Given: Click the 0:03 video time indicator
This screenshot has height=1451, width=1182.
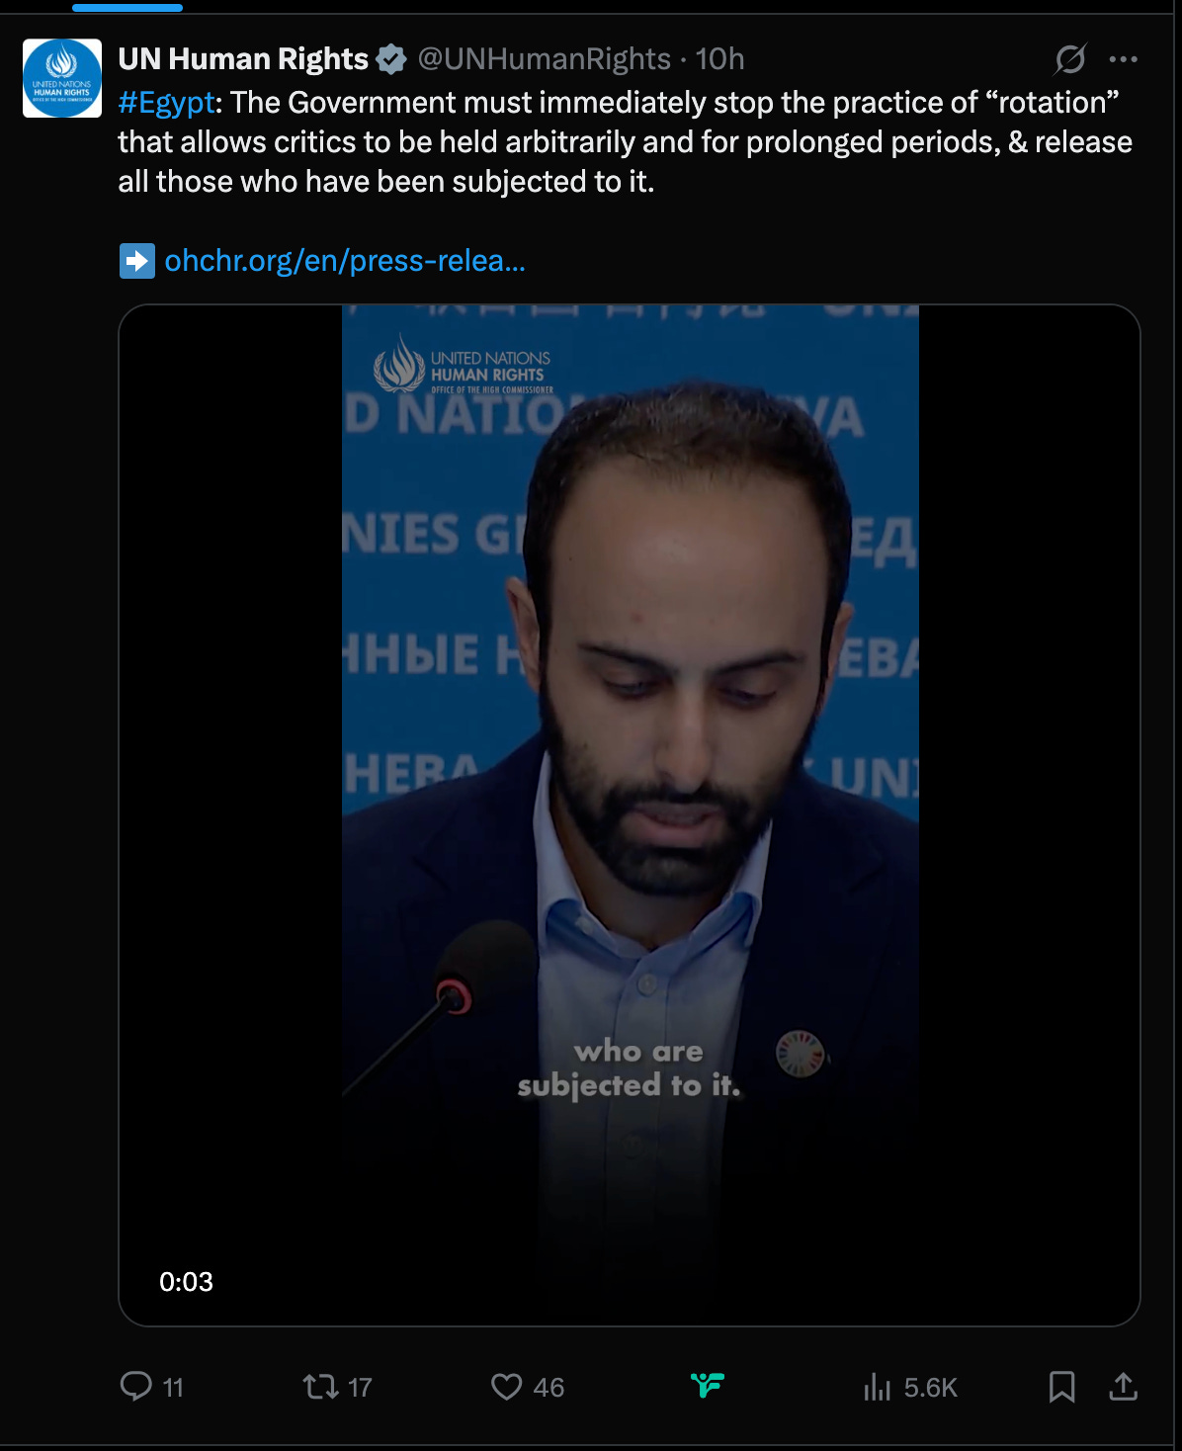Looking at the screenshot, I should click(186, 1282).
